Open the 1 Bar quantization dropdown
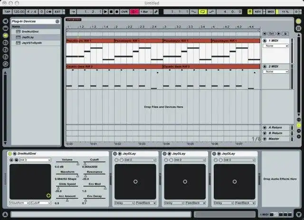 pos(146,11)
